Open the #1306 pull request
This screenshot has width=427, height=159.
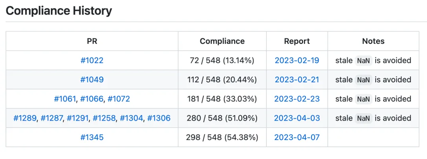159,118
